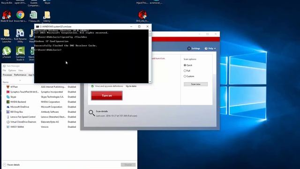Open Settings gear in the antivirus window
Image resolution: width=300 pixels, height=169 pixels.
189,48
